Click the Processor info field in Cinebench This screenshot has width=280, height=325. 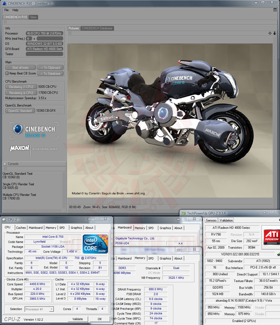(x=44, y=33)
